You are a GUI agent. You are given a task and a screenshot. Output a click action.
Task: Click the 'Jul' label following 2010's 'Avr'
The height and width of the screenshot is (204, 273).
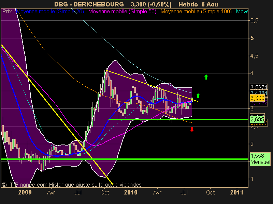tap(184, 192)
